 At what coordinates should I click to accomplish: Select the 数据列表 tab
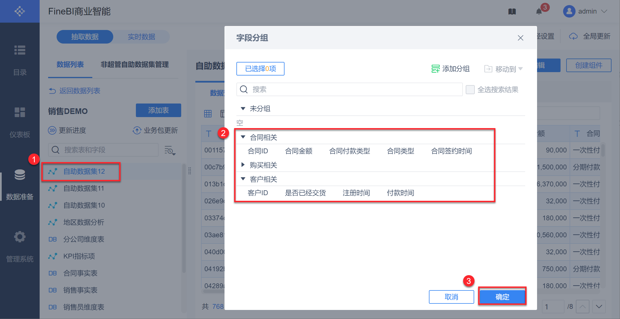[x=70, y=64]
